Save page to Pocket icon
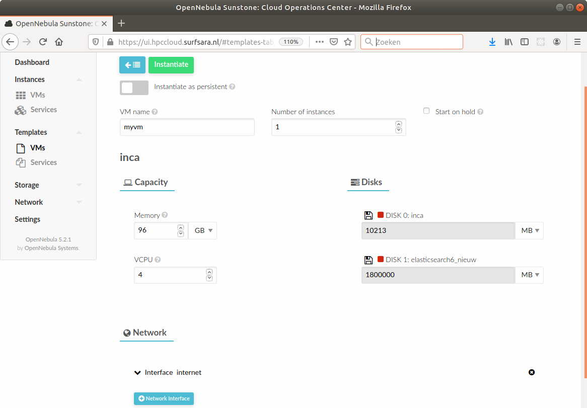587x408 pixels. 334,42
